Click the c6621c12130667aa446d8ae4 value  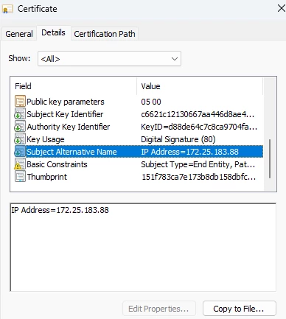pyautogui.click(x=198, y=114)
